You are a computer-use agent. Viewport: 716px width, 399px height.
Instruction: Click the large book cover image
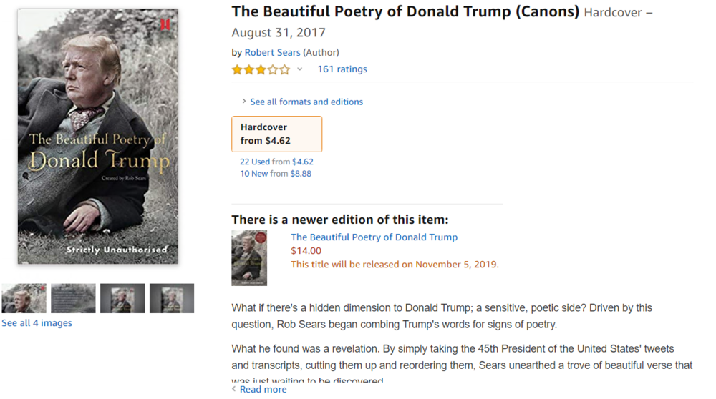click(98, 137)
